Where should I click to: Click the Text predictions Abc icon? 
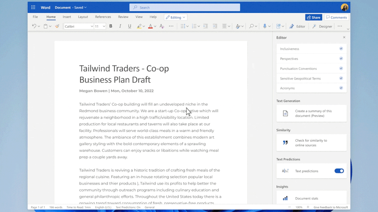pyautogui.click(x=285, y=171)
